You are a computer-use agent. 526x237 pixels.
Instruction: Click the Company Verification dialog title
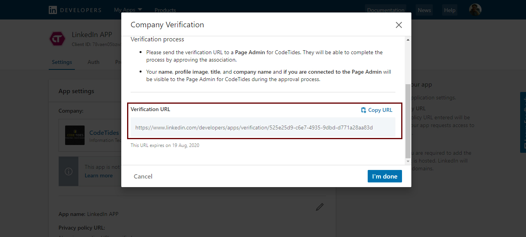click(x=167, y=25)
